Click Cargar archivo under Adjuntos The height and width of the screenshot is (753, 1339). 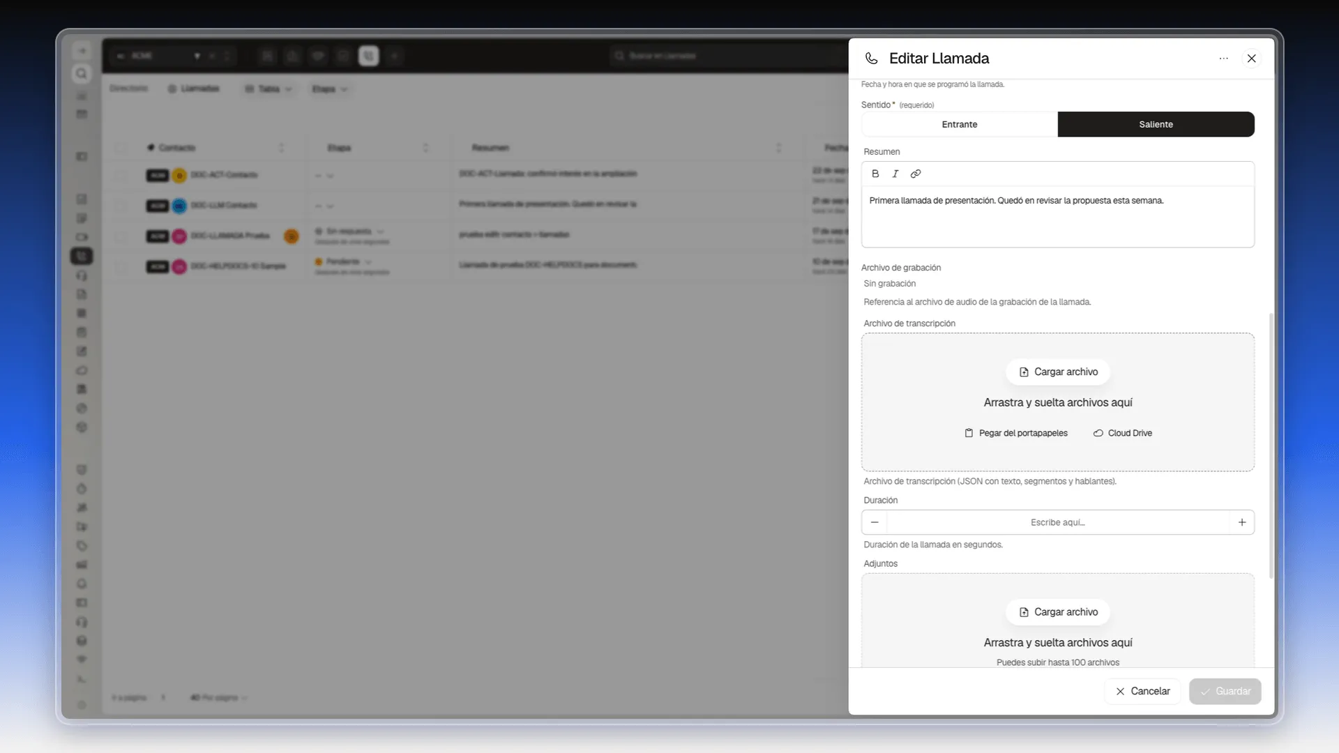click(x=1058, y=612)
